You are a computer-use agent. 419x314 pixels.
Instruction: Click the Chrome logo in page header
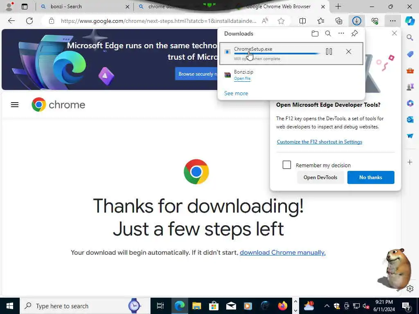tap(58, 104)
